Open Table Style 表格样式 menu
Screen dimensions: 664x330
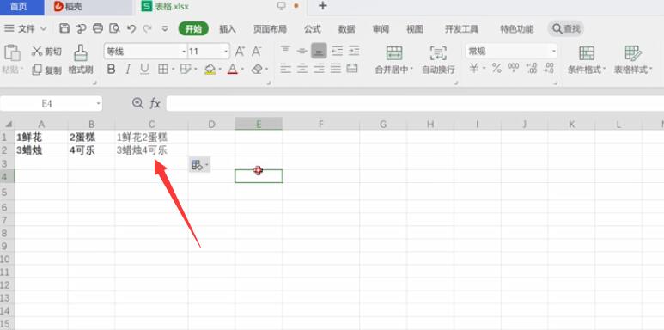pos(633,60)
